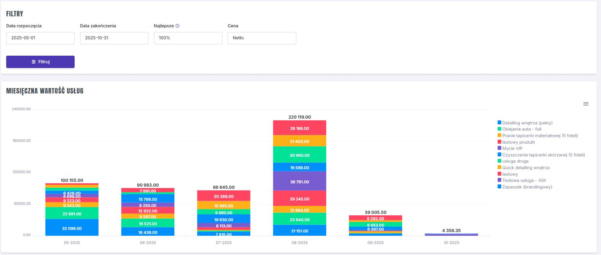Toggle Zapaszek (brandingowy) legend series
Image resolution: width=601 pixels, height=255 pixels.
527,187
